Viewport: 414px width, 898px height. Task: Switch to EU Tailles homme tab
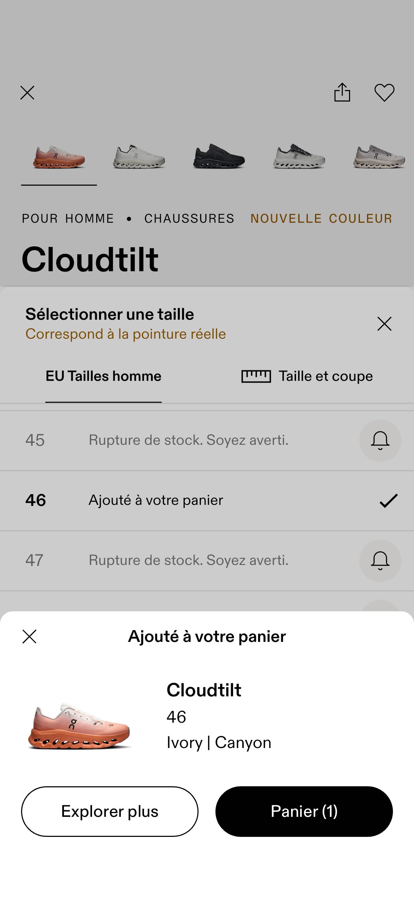pyautogui.click(x=104, y=376)
